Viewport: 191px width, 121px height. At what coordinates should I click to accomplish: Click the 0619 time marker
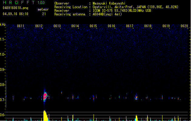(166, 26)
